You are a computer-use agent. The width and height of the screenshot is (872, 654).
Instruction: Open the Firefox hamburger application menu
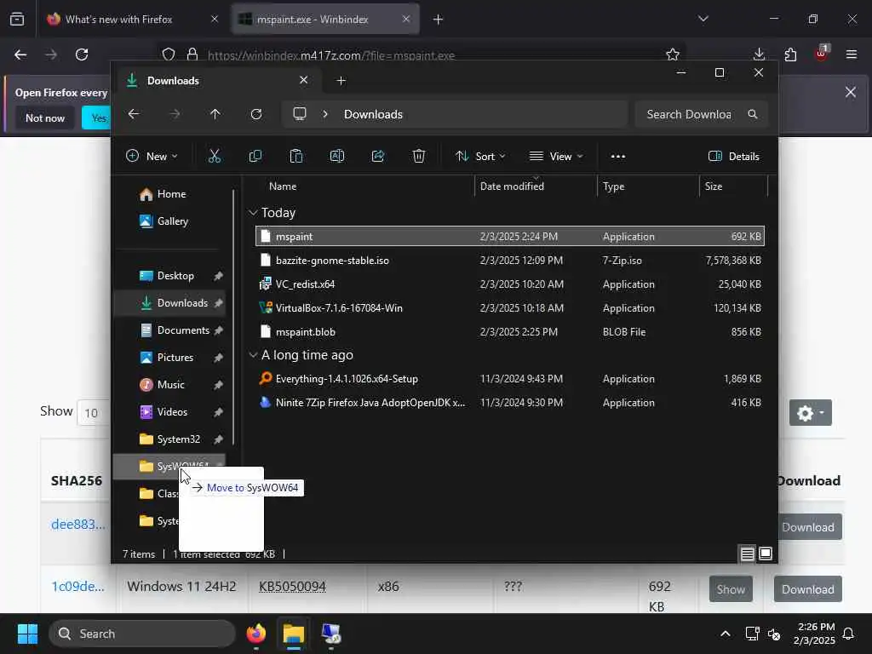click(x=851, y=54)
